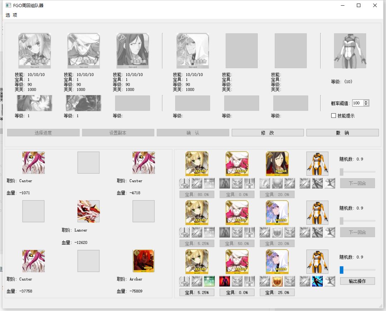Activate the blue master skill in turn three
Viewport: 386px width, 311px height.
317,281
